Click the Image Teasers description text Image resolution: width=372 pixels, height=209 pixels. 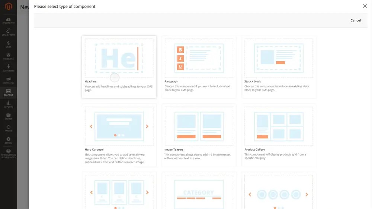point(198,156)
